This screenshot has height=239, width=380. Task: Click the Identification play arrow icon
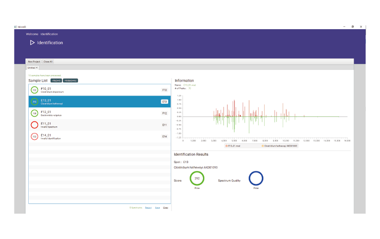[x=32, y=43]
